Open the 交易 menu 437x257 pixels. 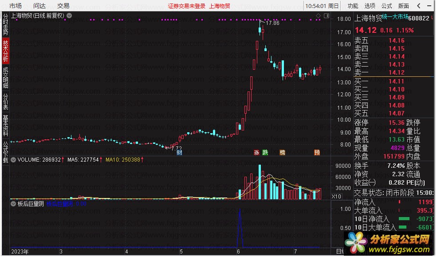coord(63,6)
